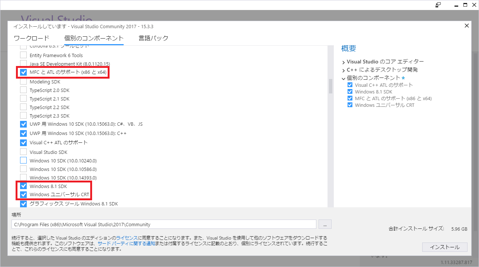Expand C++ によるデスクトップ開発 in summary

343,70
